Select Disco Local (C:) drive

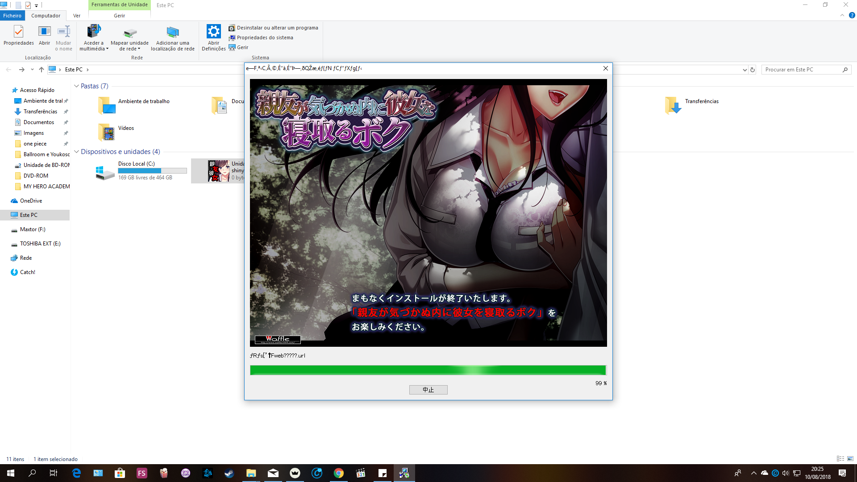pos(142,171)
